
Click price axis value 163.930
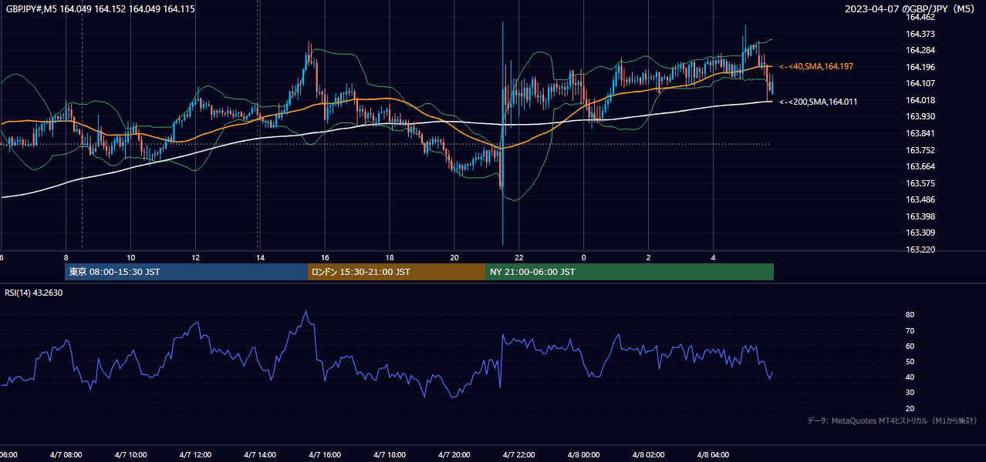[920, 116]
